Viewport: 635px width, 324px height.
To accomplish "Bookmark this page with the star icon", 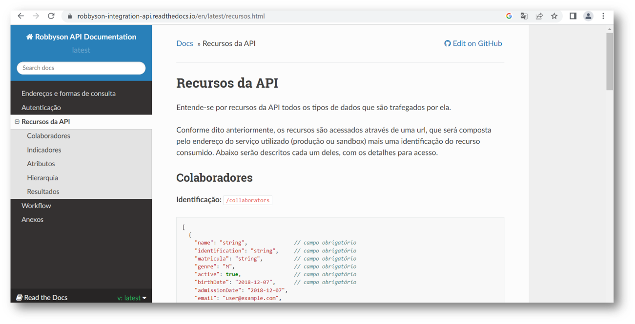I will click(x=554, y=16).
